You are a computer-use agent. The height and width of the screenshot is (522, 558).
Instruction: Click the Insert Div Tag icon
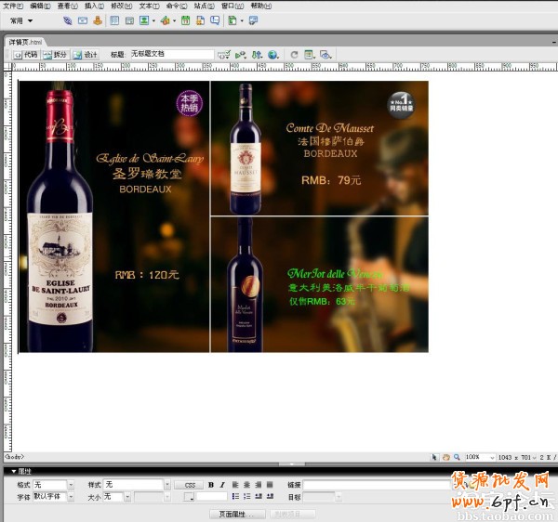[129, 20]
